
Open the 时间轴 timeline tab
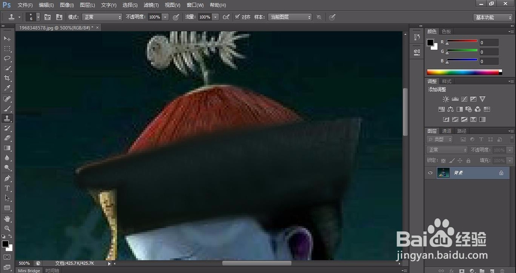click(52, 271)
